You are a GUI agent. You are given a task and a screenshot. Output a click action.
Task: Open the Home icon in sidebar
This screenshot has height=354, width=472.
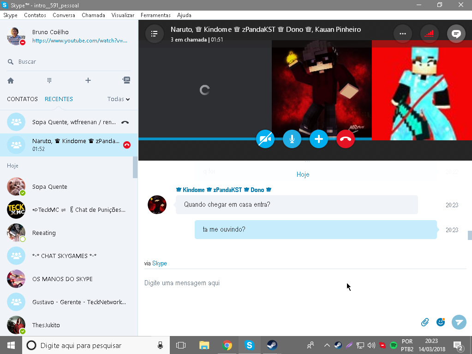pyautogui.click(x=11, y=80)
